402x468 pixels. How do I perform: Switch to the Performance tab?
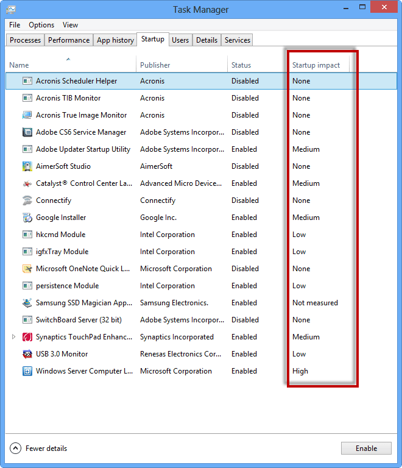coord(69,40)
